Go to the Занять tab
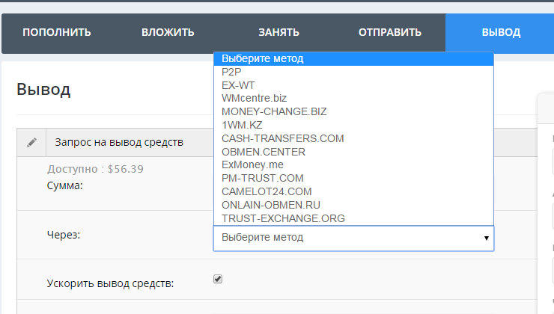 [278, 33]
